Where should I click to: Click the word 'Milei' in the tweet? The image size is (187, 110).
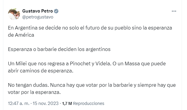click(21, 63)
